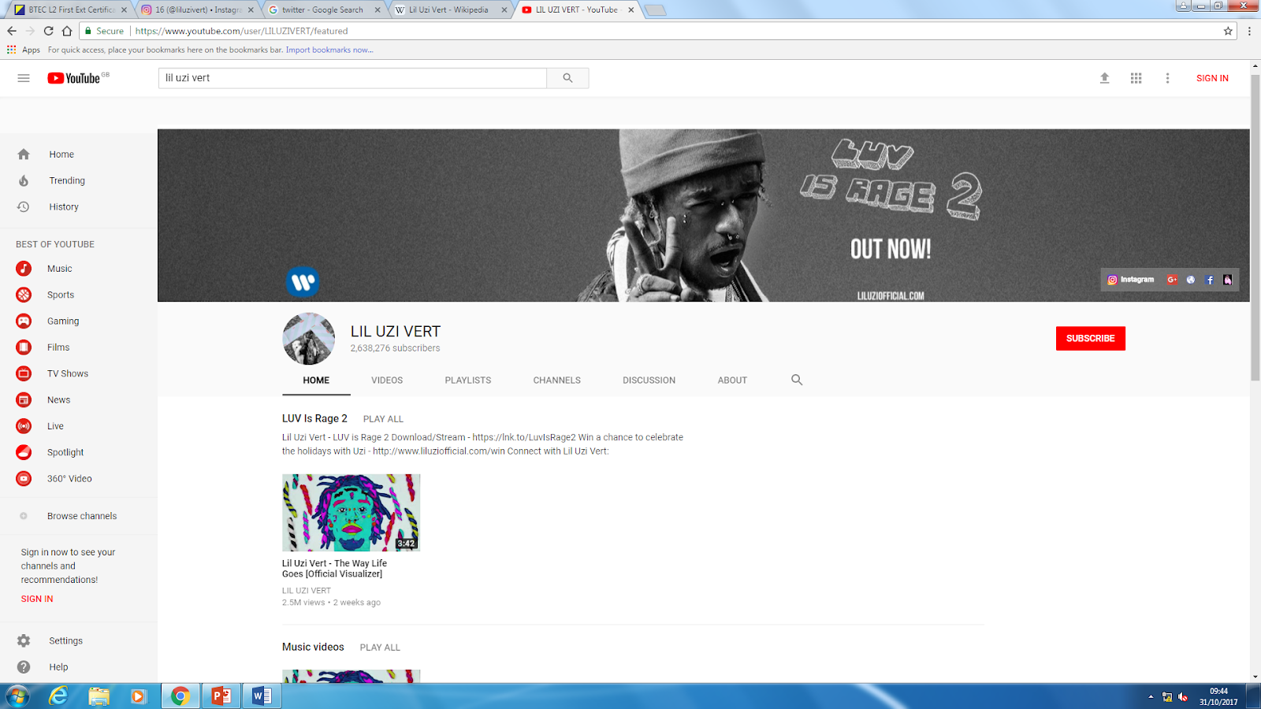Go back in browser
1261x709 pixels.
(x=11, y=31)
